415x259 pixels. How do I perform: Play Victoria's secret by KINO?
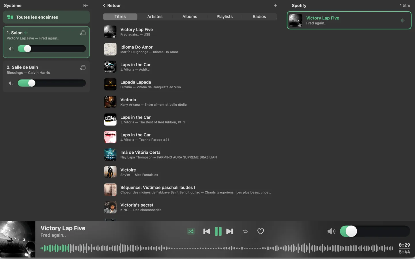[x=190, y=207]
